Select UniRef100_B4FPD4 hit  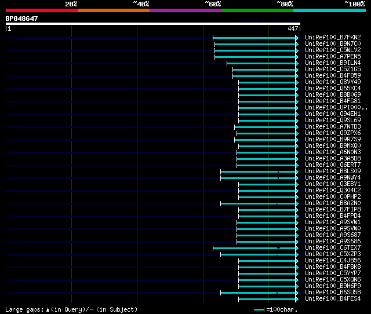pyautogui.click(x=333, y=216)
